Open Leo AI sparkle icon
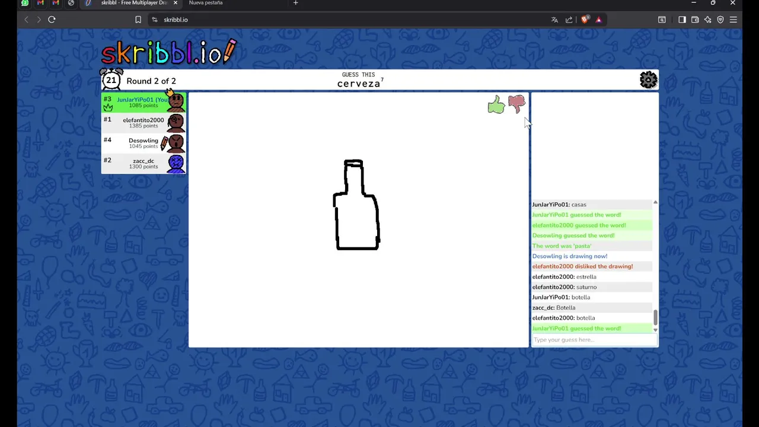Image resolution: width=759 pixels, height=427 pixels. (x=707, y=20)
